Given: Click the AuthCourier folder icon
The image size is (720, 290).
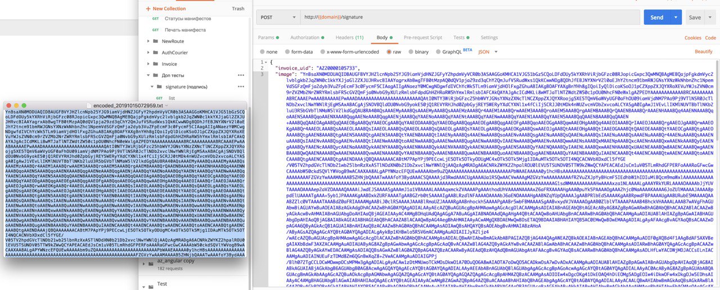Looking at the screenshot, I should pos(156,53).
